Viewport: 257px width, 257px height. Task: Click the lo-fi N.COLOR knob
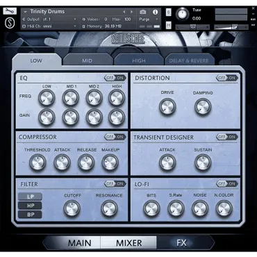(x=224, y=208)
